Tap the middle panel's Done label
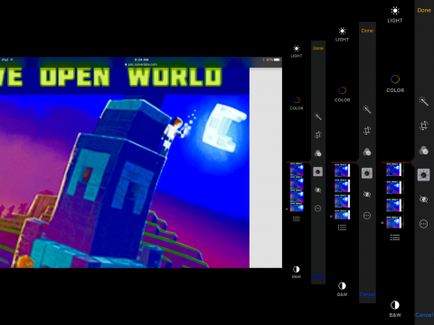Viewport: 434px width, 325px height. click(x=367, y=31)
